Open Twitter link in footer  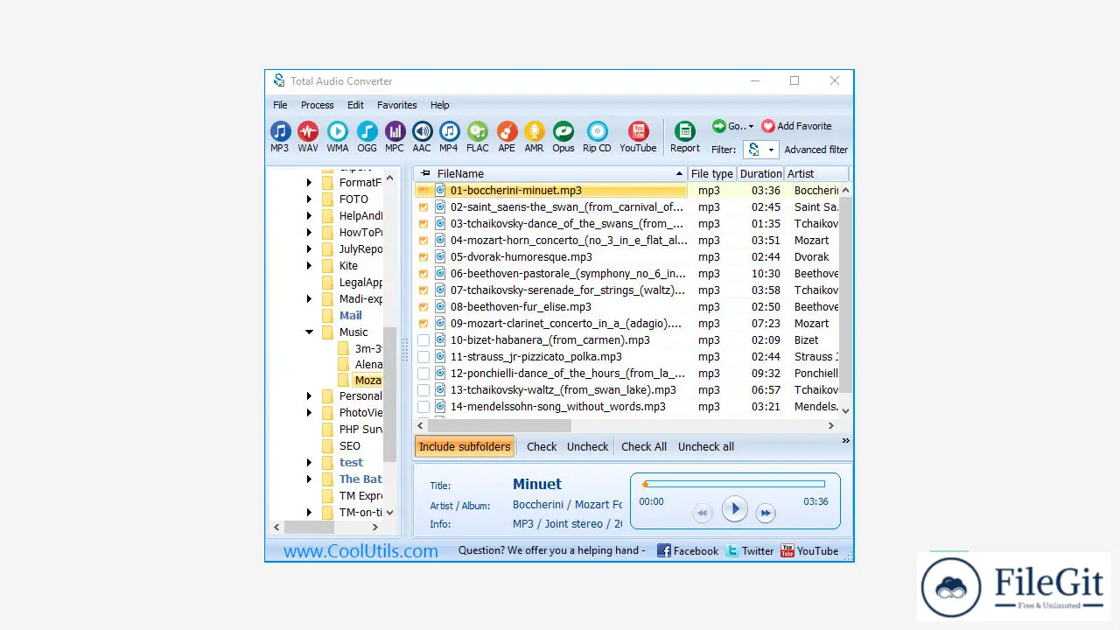point(750,550)
